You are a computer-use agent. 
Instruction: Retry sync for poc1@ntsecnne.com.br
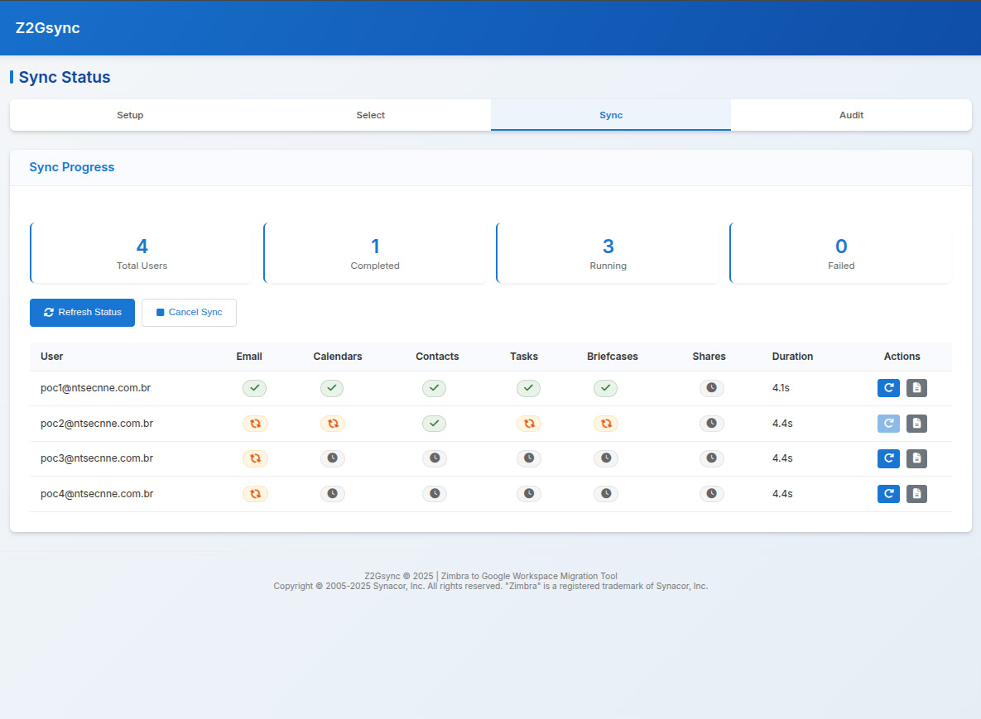888,387
